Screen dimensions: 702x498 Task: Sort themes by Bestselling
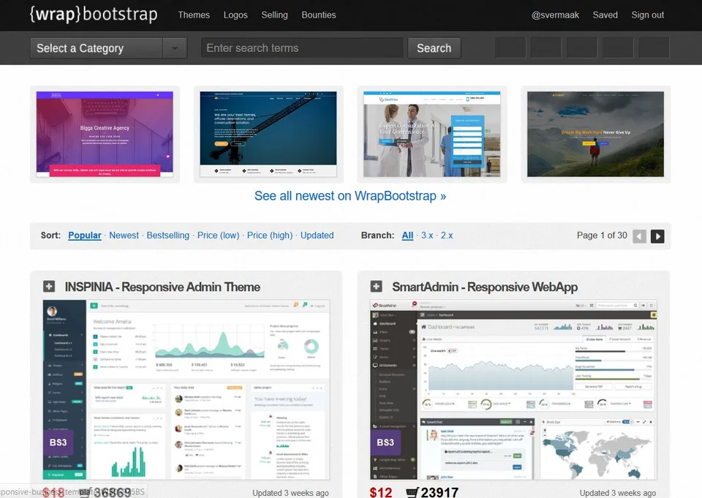[168, 235]
